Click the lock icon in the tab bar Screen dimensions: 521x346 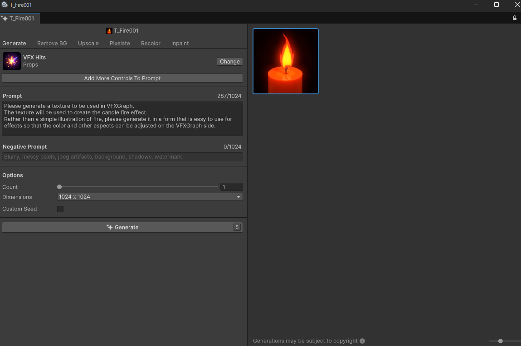514,18
